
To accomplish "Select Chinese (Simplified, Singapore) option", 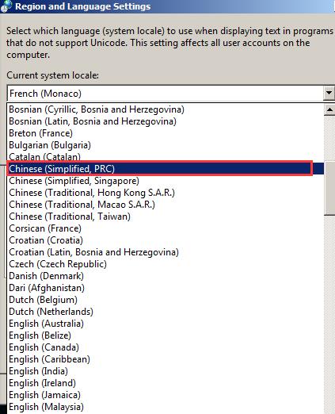I will 166,181.
